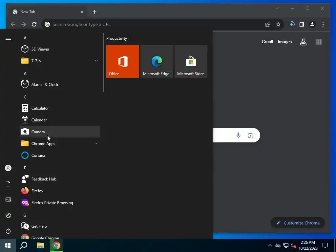336x252 pixels.
Task: Open the user account icon in Start
Action: [x=8, y=168]
